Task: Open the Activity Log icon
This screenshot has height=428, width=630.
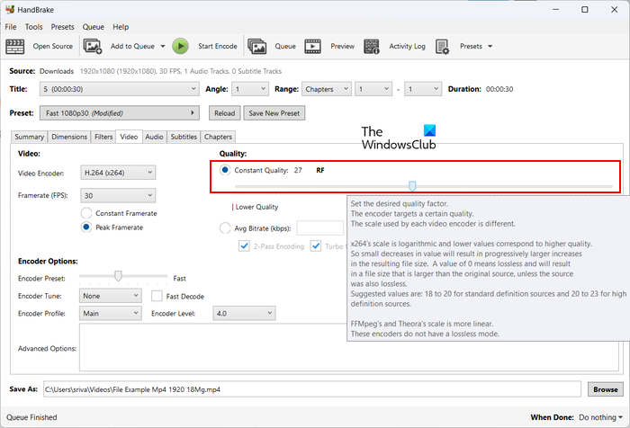Action: pyautogui.click(x=371, y=46)
